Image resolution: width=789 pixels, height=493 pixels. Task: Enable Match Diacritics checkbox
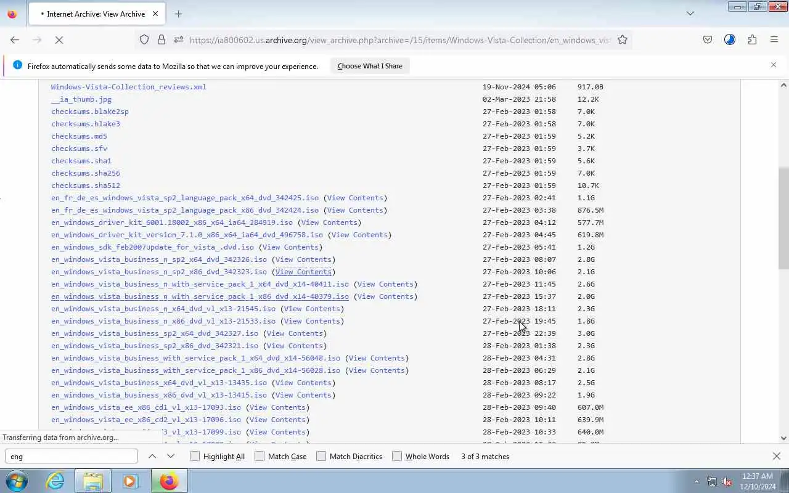point(321,456)
